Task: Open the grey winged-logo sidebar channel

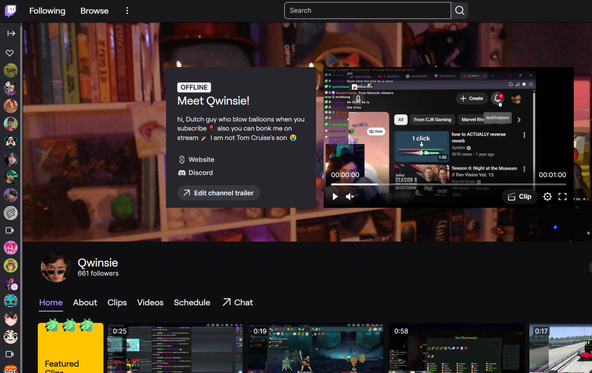Action: click(11, 213)
